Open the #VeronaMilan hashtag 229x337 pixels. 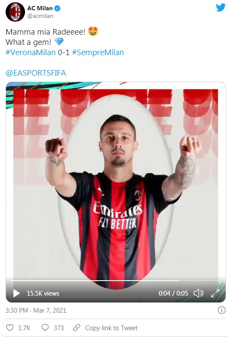click(x=31, y=53)
